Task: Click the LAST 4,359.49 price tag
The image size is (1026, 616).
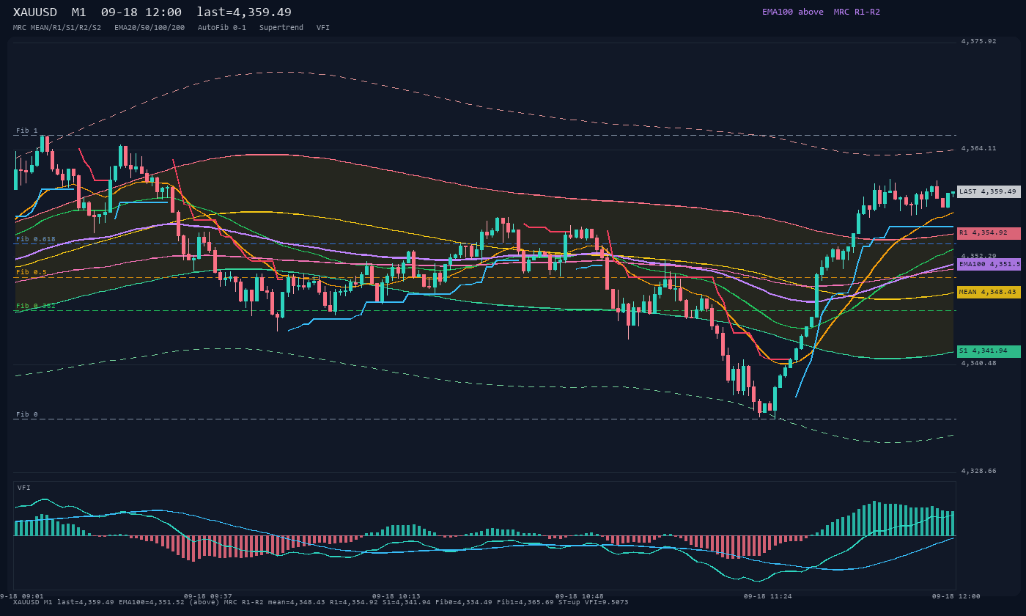Action: coord(989,191)
